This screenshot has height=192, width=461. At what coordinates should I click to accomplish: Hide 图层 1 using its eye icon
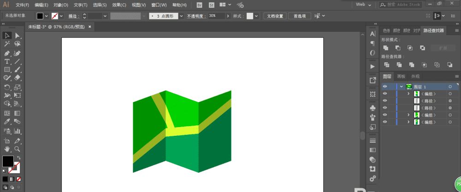point(385,87)
